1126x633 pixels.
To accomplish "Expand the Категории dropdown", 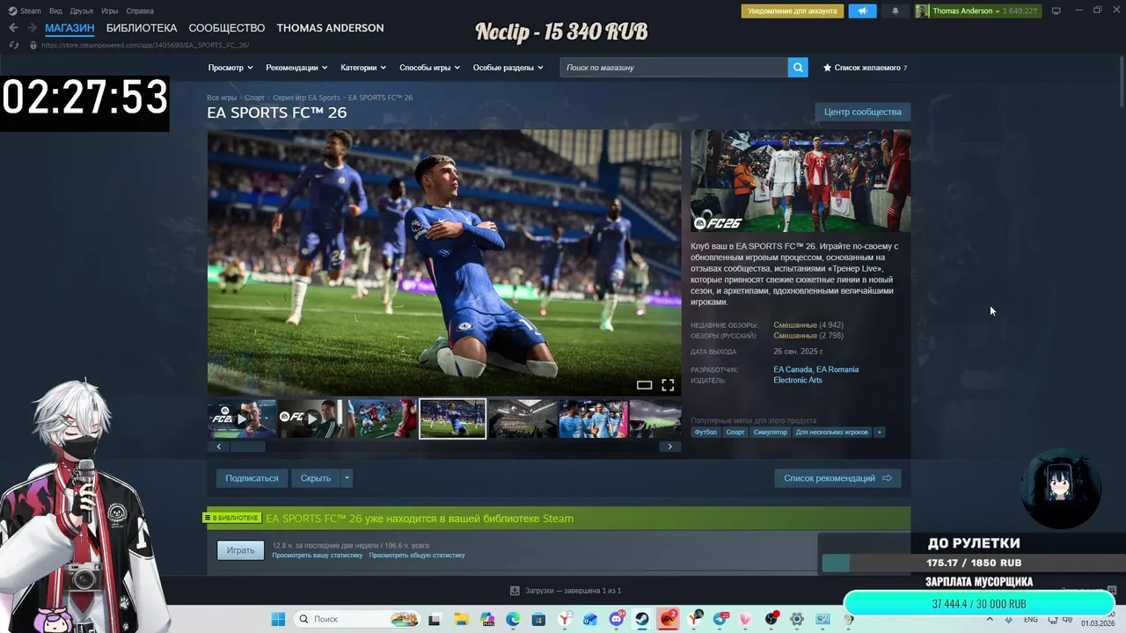I will click(363, 68).
